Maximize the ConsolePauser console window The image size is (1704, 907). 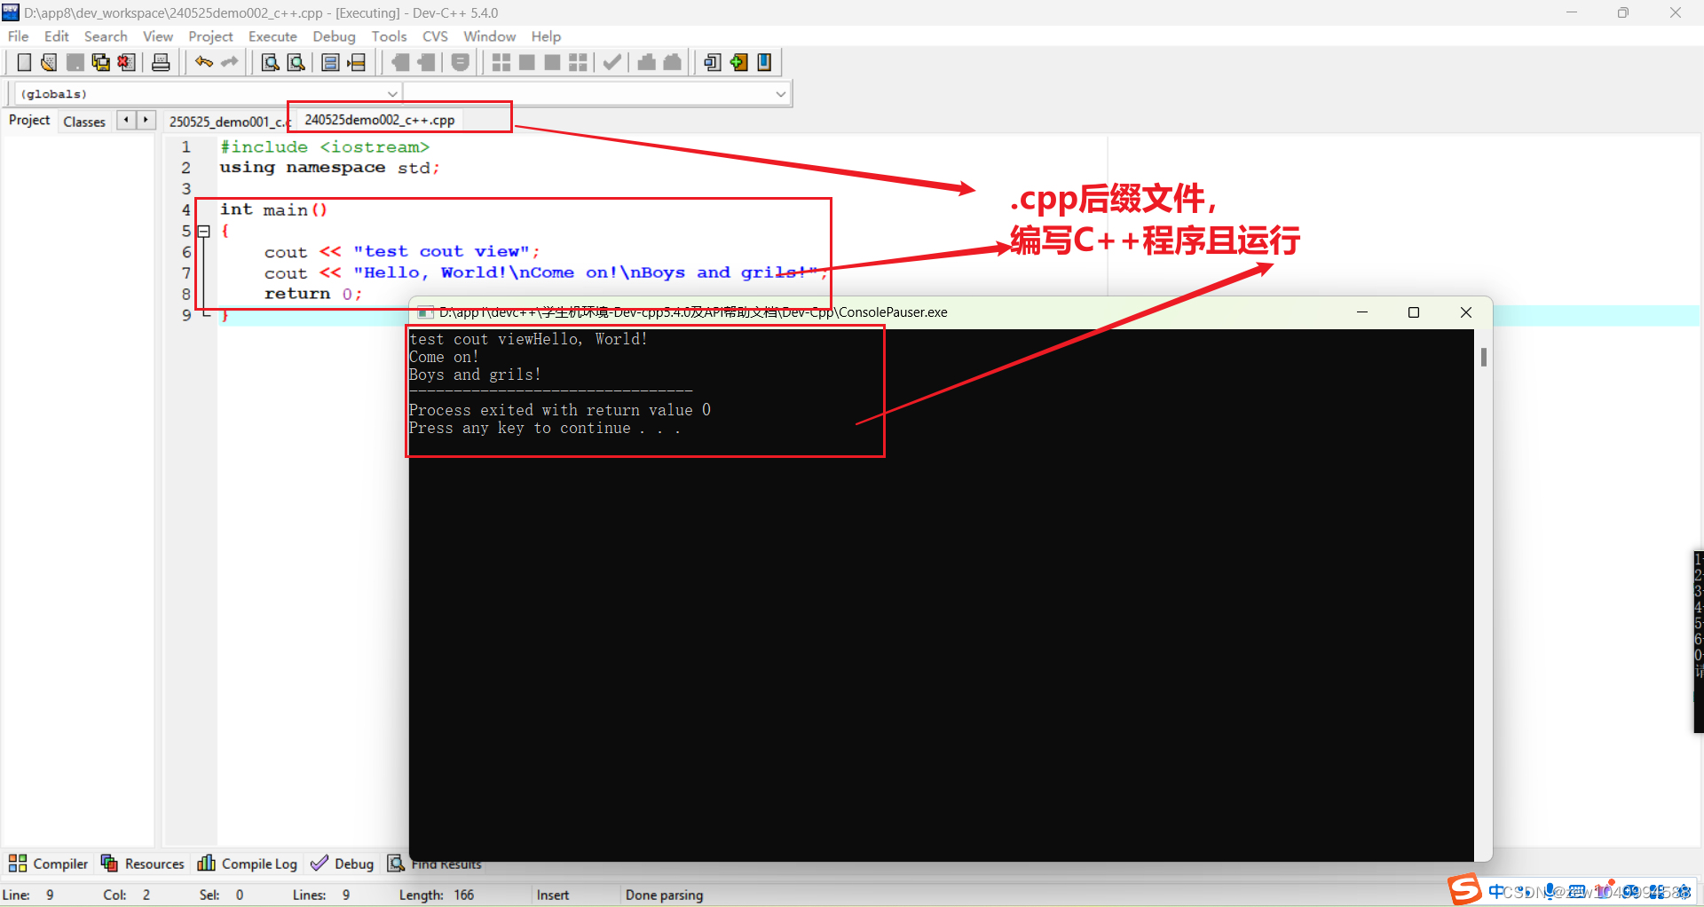pyautogui.click(x=1414, y=312)
